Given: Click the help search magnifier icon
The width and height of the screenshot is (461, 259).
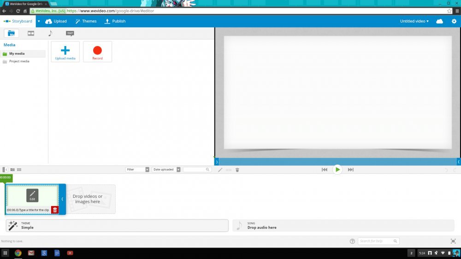Looking at the screenshot, I should 395,241.
